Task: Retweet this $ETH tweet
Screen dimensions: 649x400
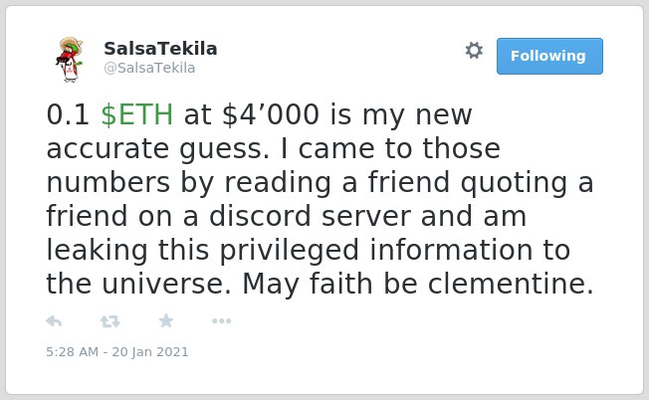Action: click(110, 321)
